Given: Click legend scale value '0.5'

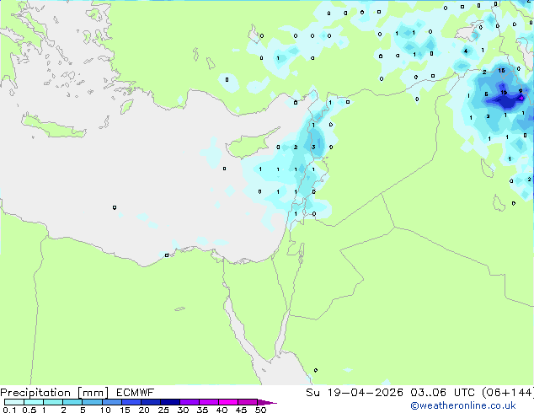Looking at the screenshot, I should pos(29,410).
